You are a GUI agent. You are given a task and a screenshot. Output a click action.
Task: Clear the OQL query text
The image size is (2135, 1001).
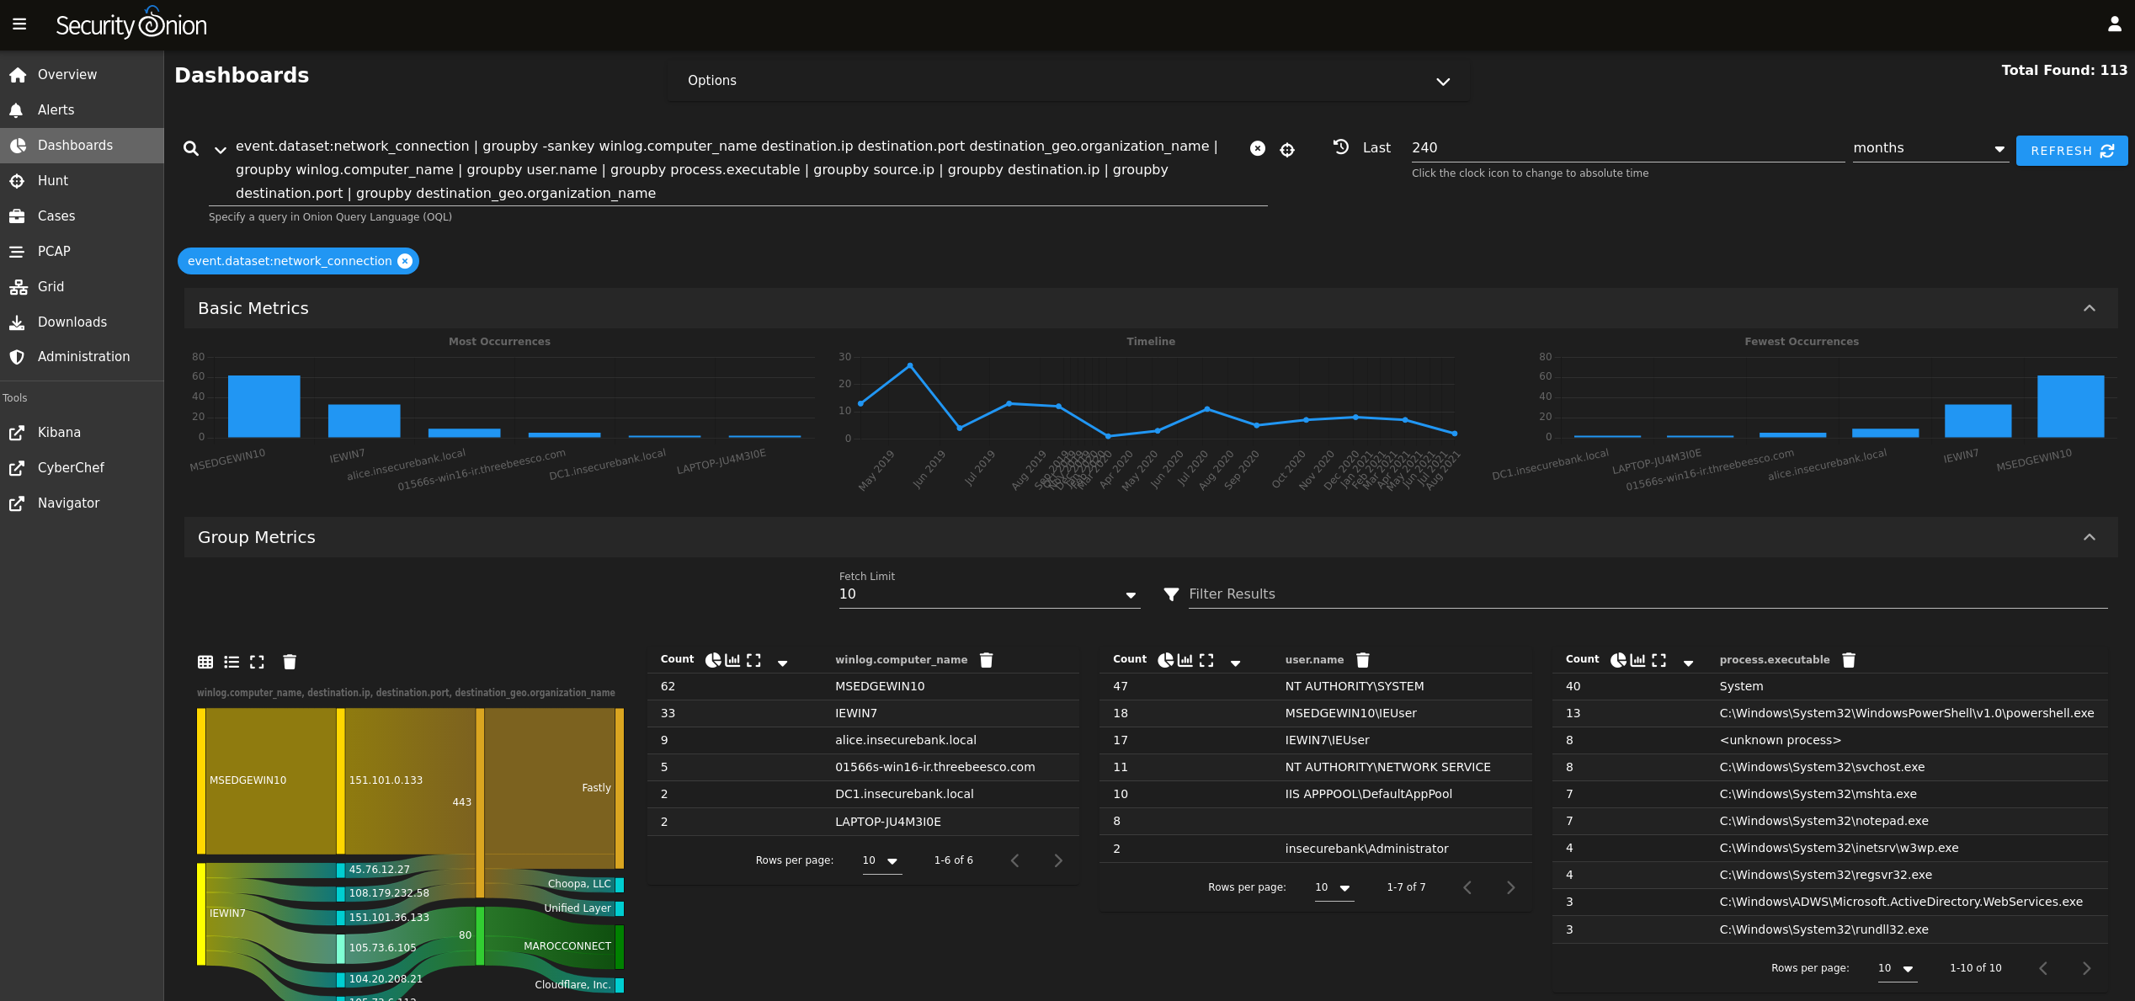point(1257,148)
